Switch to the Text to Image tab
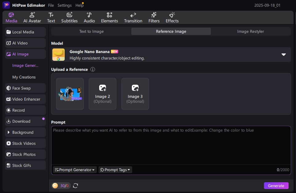The height and width of the screenshot is (193, 296). pyautogui.click(x=91, y=31)
